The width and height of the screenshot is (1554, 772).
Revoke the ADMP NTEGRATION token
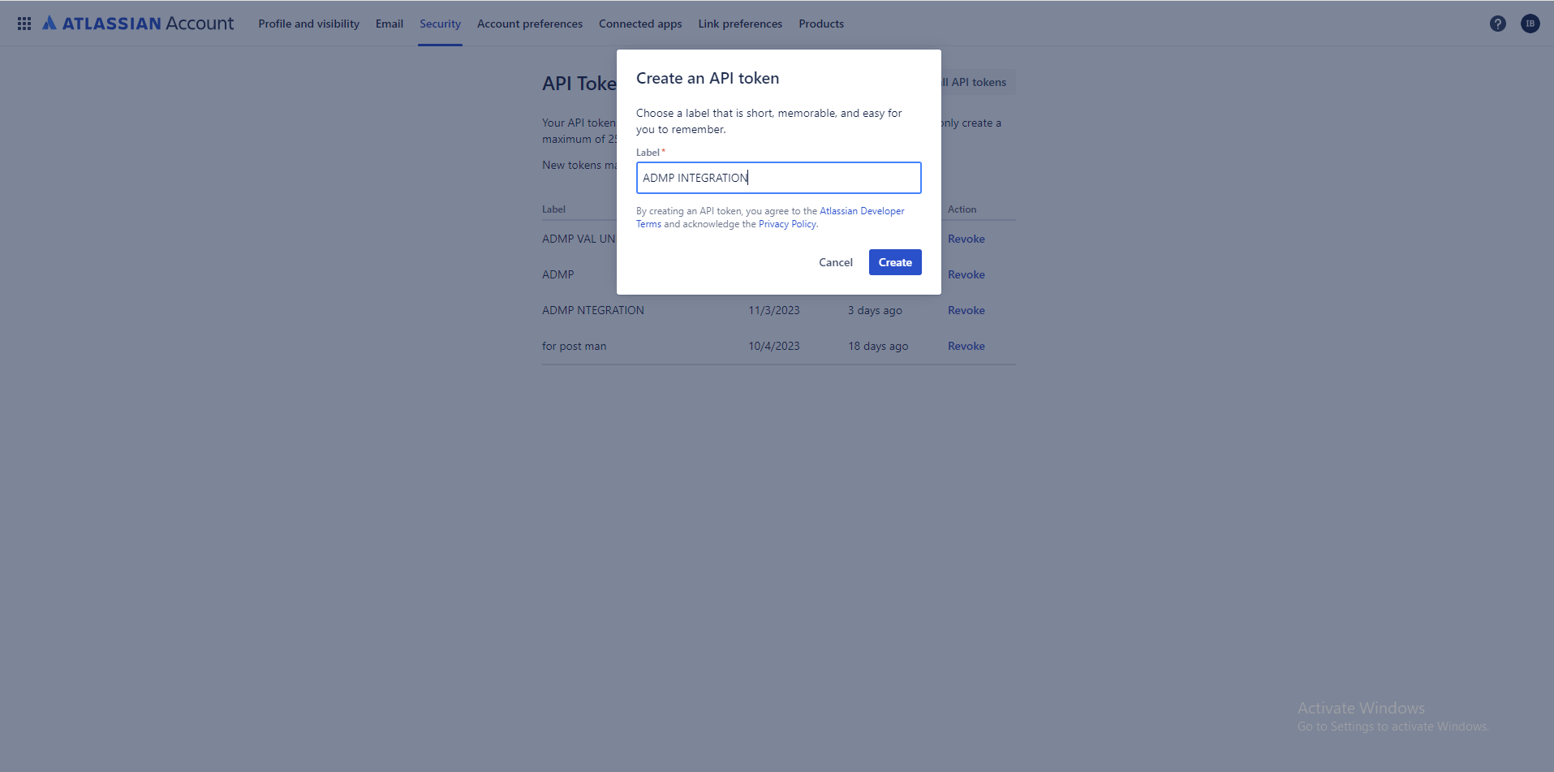tap(966, 310)
